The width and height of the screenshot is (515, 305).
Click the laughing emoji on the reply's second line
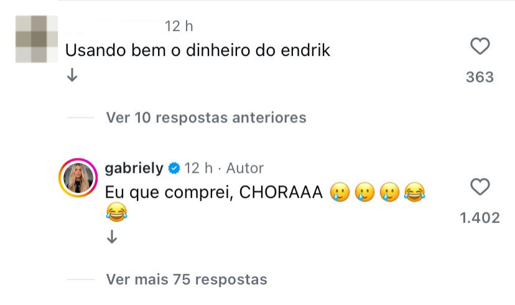pyautogui.click(x=116, y=214)
